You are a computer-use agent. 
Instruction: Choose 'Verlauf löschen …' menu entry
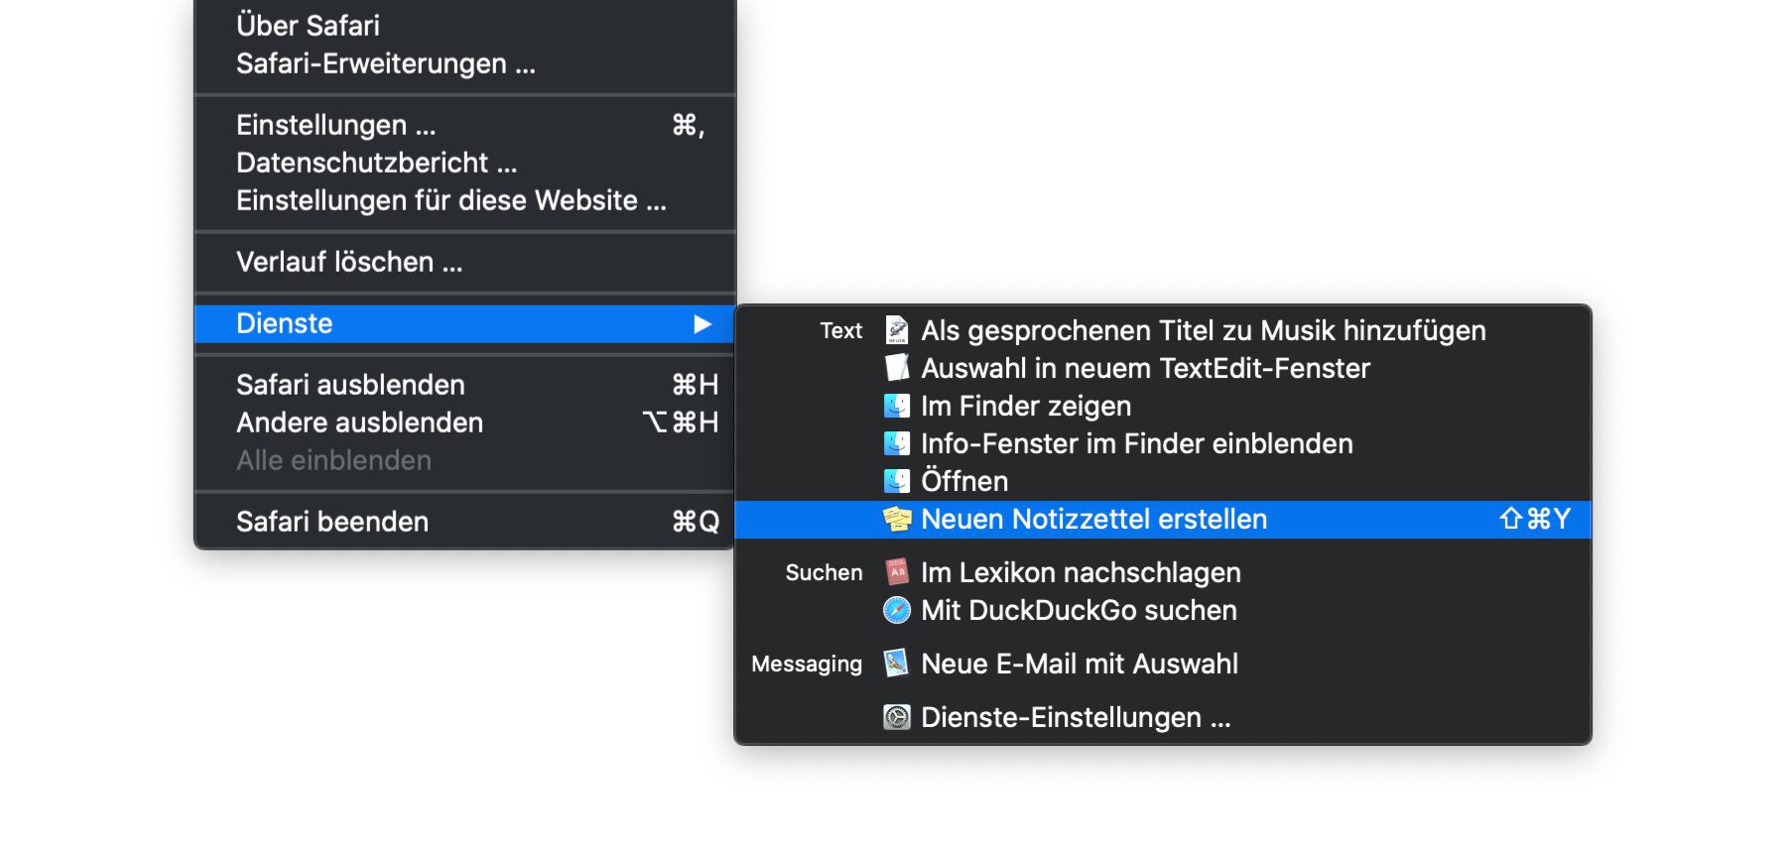[x=349, y=262]
